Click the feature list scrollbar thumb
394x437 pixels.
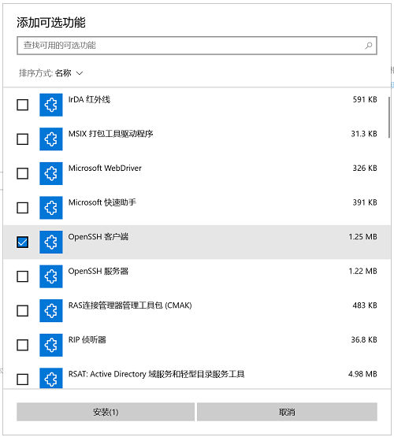[x=389, y=117]
